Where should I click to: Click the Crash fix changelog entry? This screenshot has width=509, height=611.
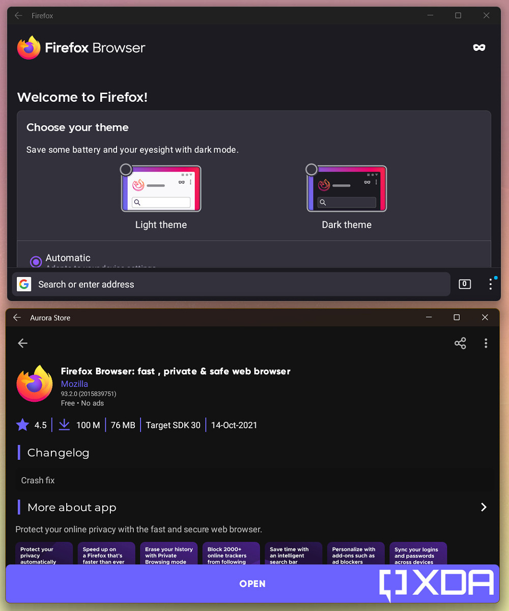coord(38,480)
